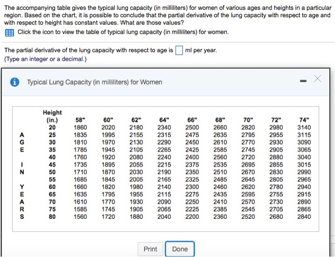Click the 70" height column header

pyautogui.click(x=248, y=120)
